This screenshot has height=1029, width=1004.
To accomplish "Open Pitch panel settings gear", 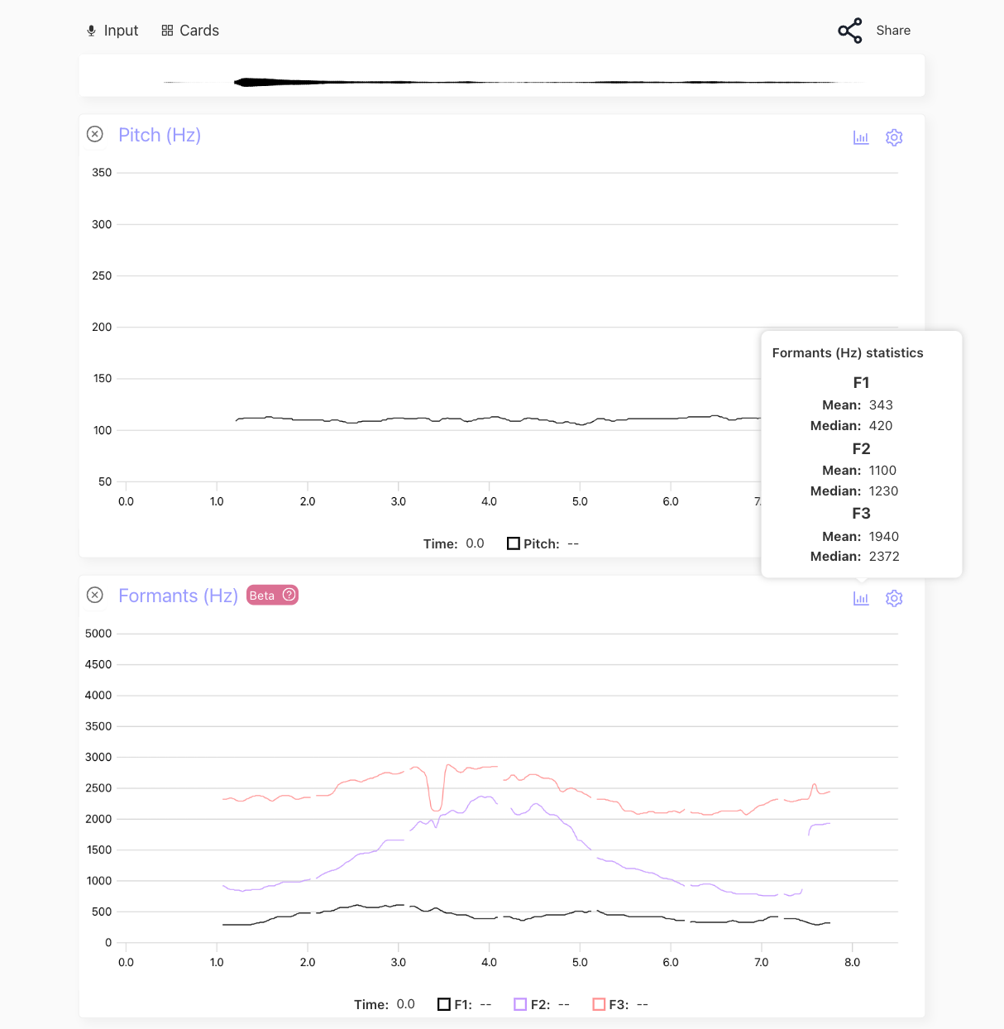I will click(894, 137).
